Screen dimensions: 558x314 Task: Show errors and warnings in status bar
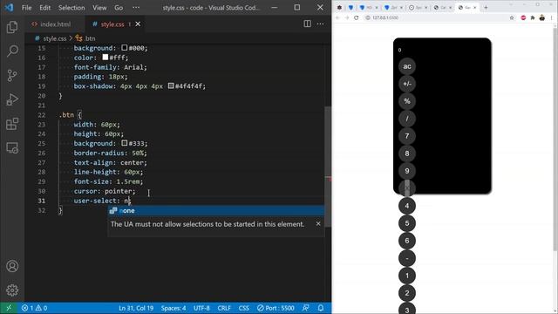[x=34, y=308]
